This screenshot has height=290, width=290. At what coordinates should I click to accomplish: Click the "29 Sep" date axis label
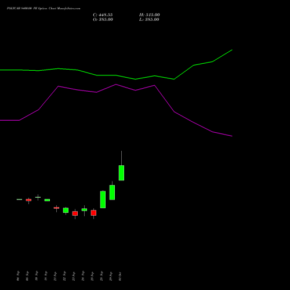pos(111,277)
